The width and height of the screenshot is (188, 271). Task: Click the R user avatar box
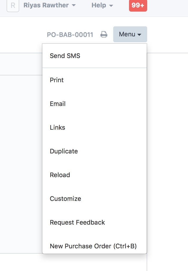[x=13, y=6]
